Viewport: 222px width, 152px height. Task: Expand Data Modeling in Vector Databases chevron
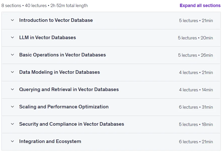point(13,72)
